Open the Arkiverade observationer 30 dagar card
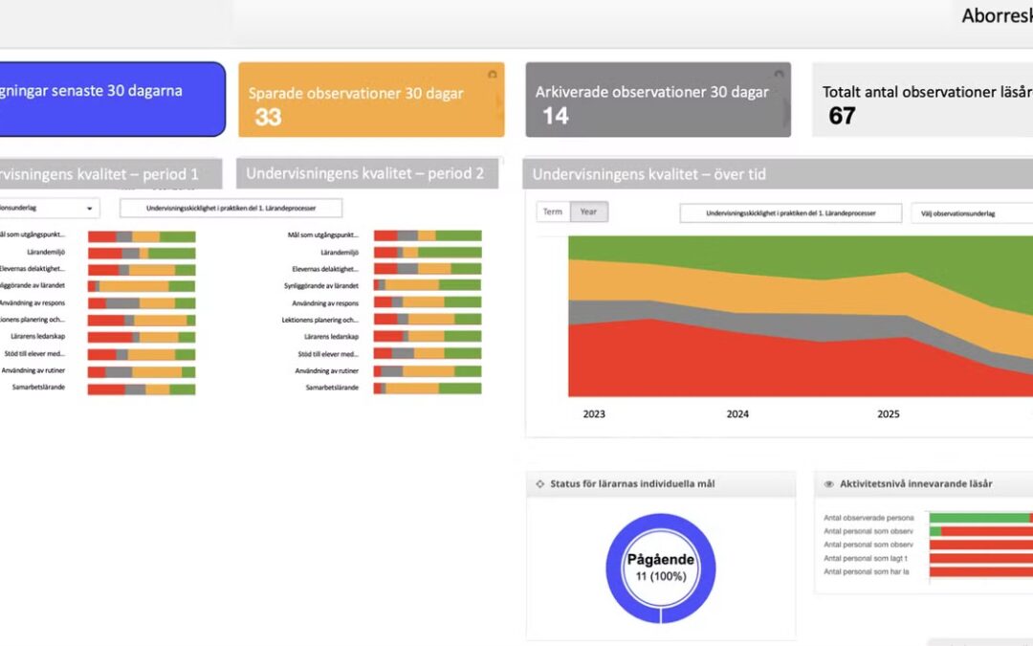This screenshot has width=1033, height=646. click(658, 100)
